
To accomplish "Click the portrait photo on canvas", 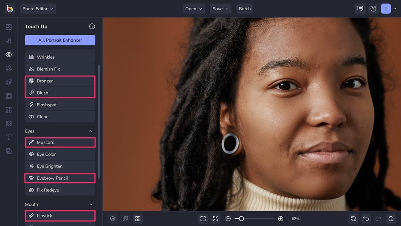I will pyautogui.click(x=251, y=114).
